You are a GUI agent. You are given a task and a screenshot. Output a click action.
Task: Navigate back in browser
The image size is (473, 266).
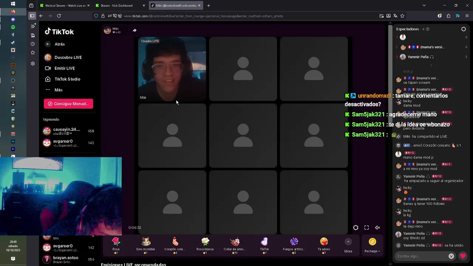coord(41,16)
